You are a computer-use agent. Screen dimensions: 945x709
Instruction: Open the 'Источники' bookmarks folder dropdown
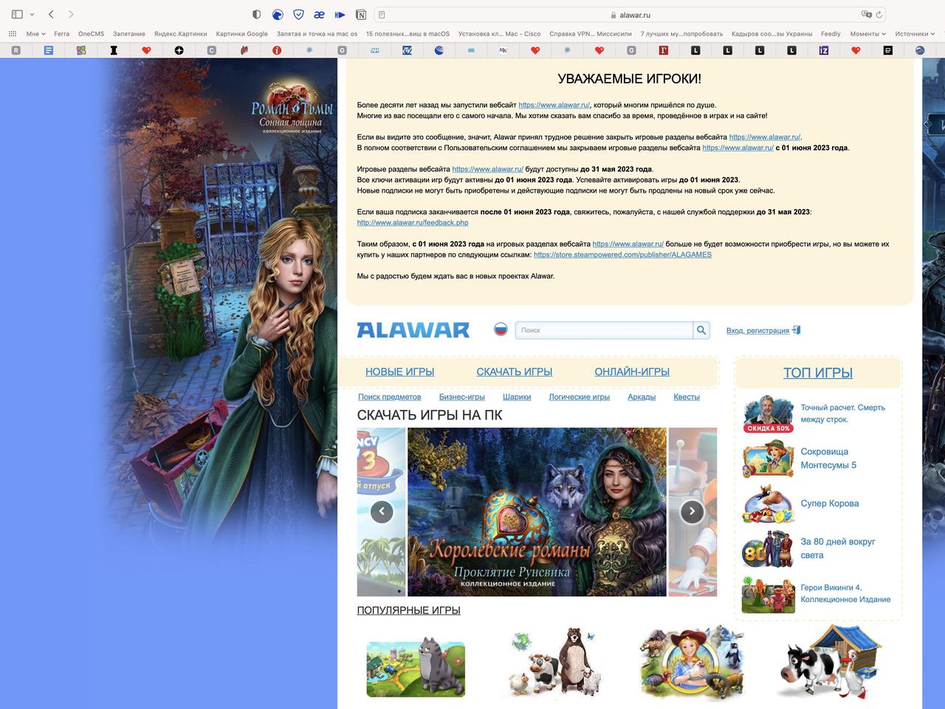point(915,33)
